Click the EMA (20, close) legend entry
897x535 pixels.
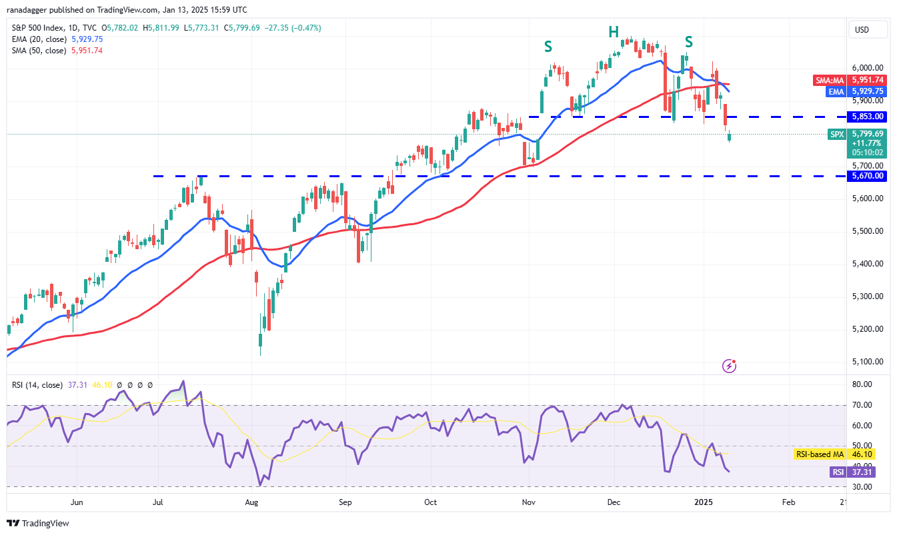click(39, 39)
